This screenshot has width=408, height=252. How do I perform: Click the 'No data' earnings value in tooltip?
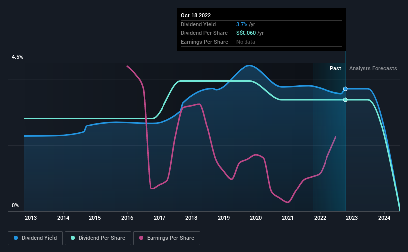click(245, 42)
